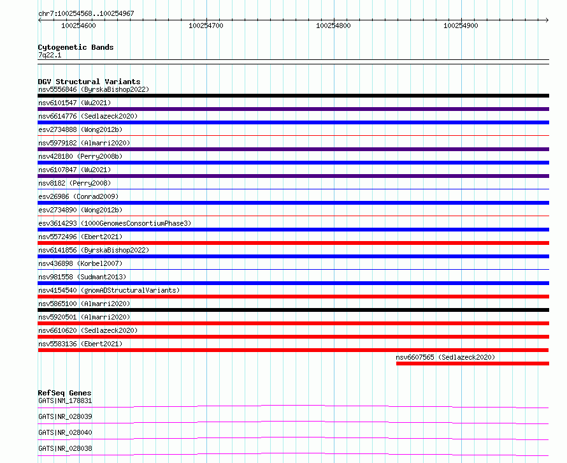
Task: Click the 100254900 ruler tick label
Action: tap(461, 26)
